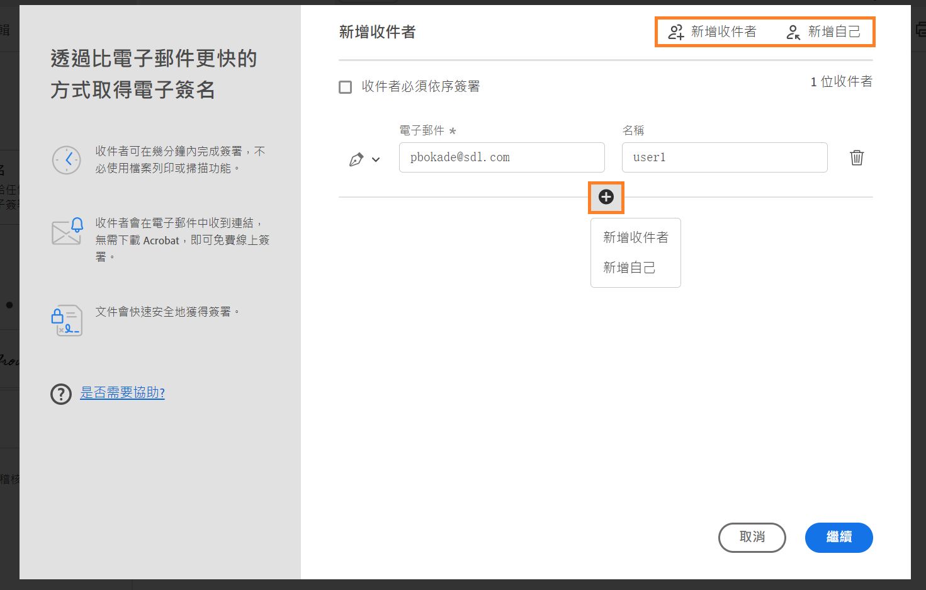The height and width of the screenshot is (590, 926).
Task: Cancel with the 取消 button
Action: point(752,537)
